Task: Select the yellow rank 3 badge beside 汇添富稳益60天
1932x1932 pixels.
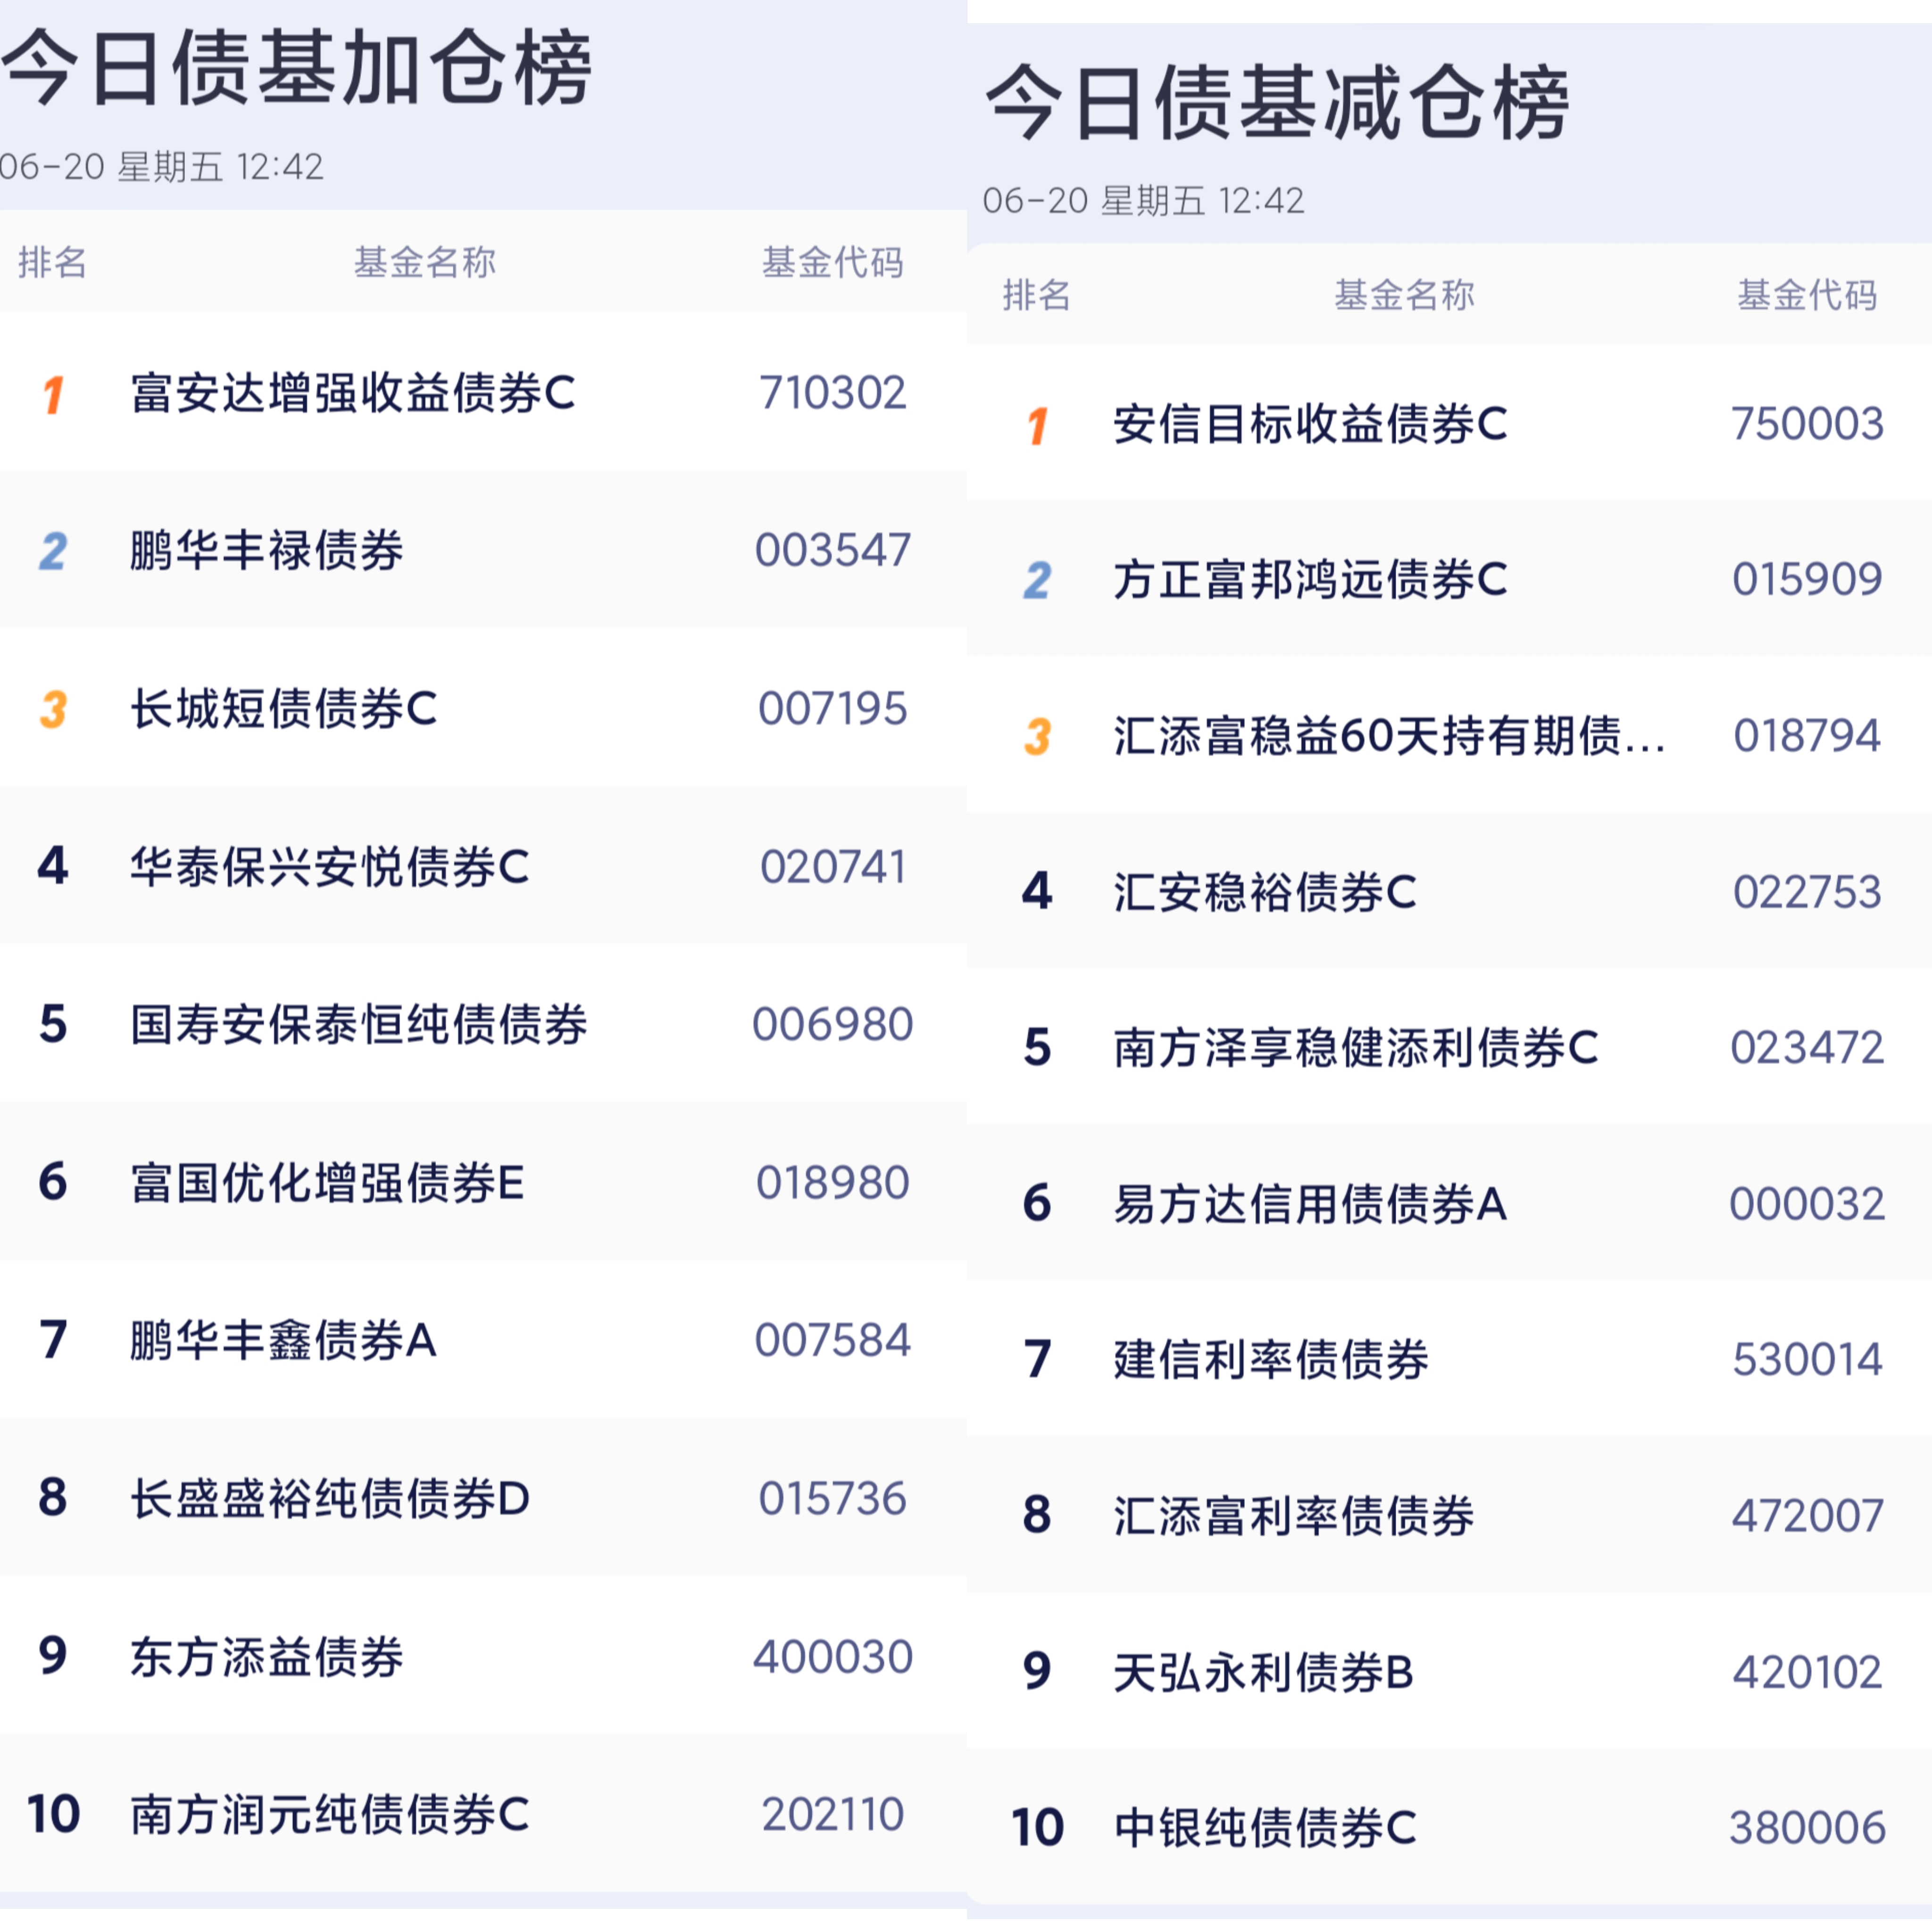Action: pos(1037,737)
